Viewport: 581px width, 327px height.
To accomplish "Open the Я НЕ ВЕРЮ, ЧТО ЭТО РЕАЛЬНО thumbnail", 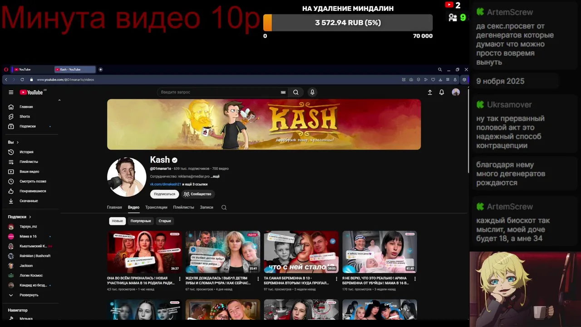I will coord(379,252).
